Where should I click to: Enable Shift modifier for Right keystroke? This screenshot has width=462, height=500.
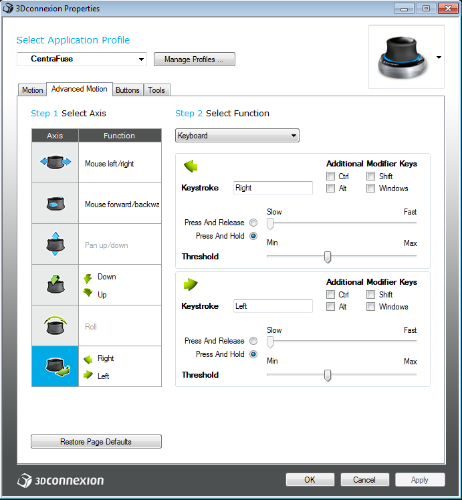pos(370,176)
